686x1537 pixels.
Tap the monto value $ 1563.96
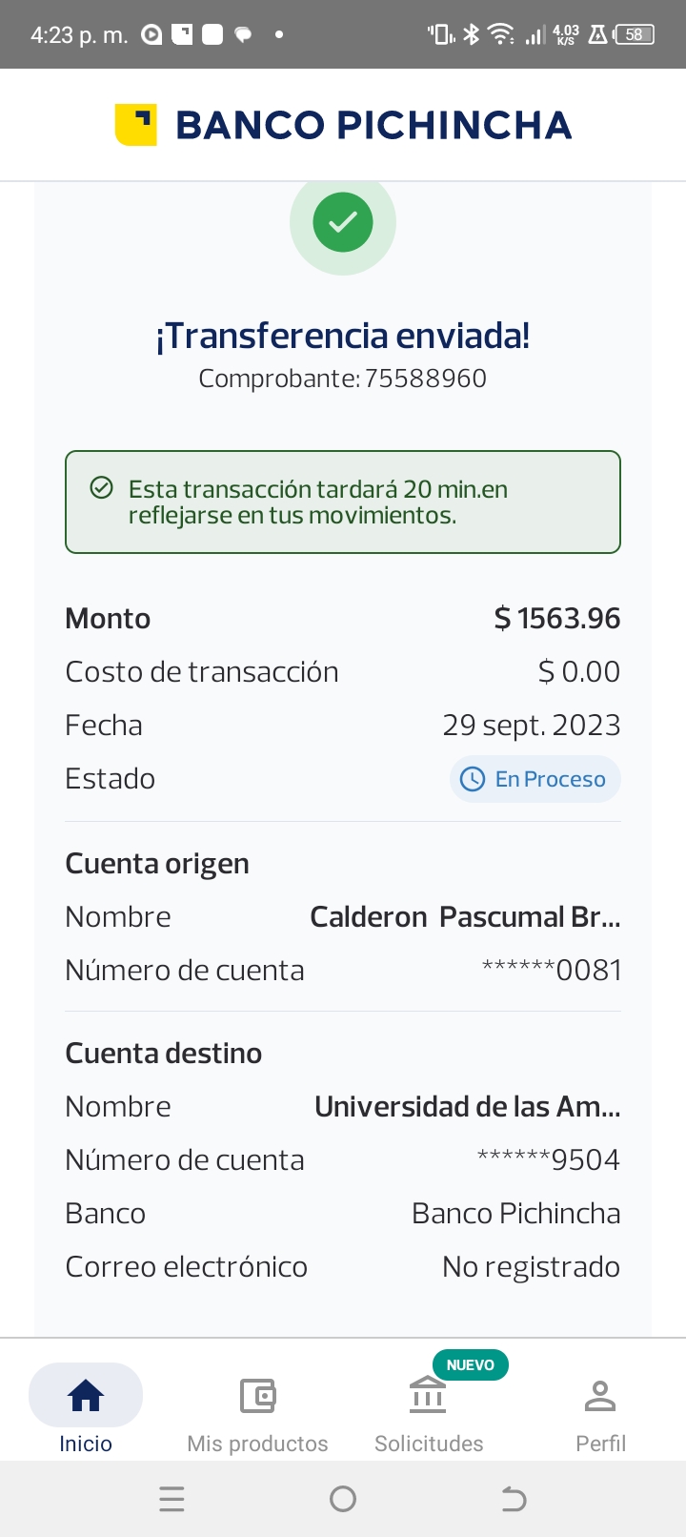[x=557, y=619]
